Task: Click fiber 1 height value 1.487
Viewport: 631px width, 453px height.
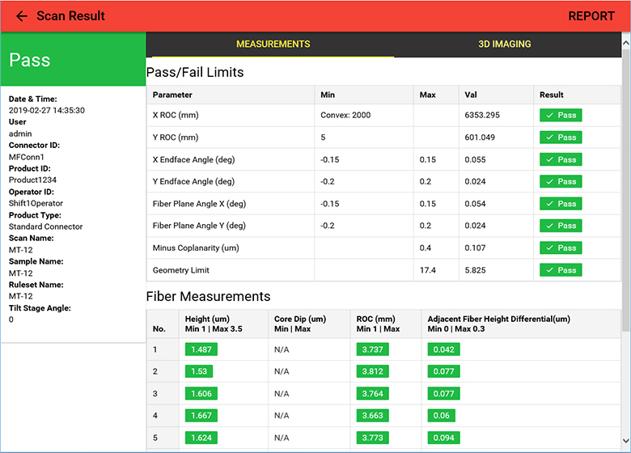Action: [x=201, y=349]
